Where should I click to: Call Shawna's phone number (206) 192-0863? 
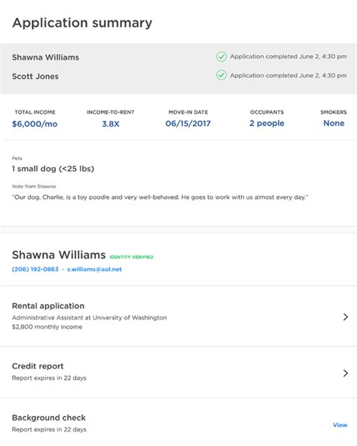35,269
